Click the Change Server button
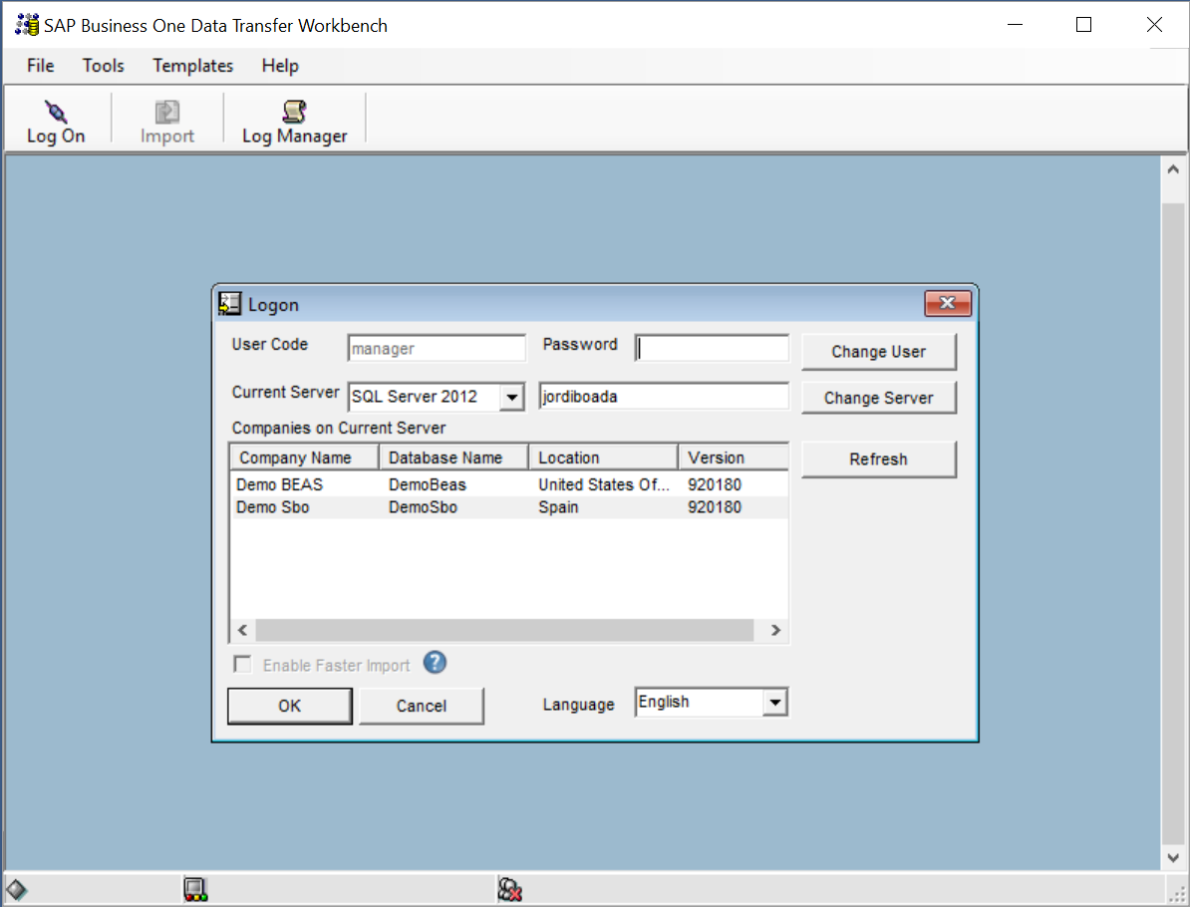Viewport: 1190px width, 907px height. (x=879, y=398)
